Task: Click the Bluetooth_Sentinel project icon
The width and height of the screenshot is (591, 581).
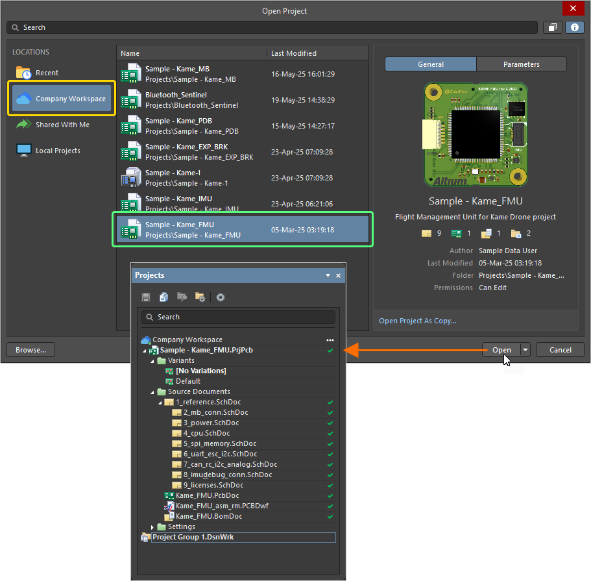Action: tap(131, 99)
